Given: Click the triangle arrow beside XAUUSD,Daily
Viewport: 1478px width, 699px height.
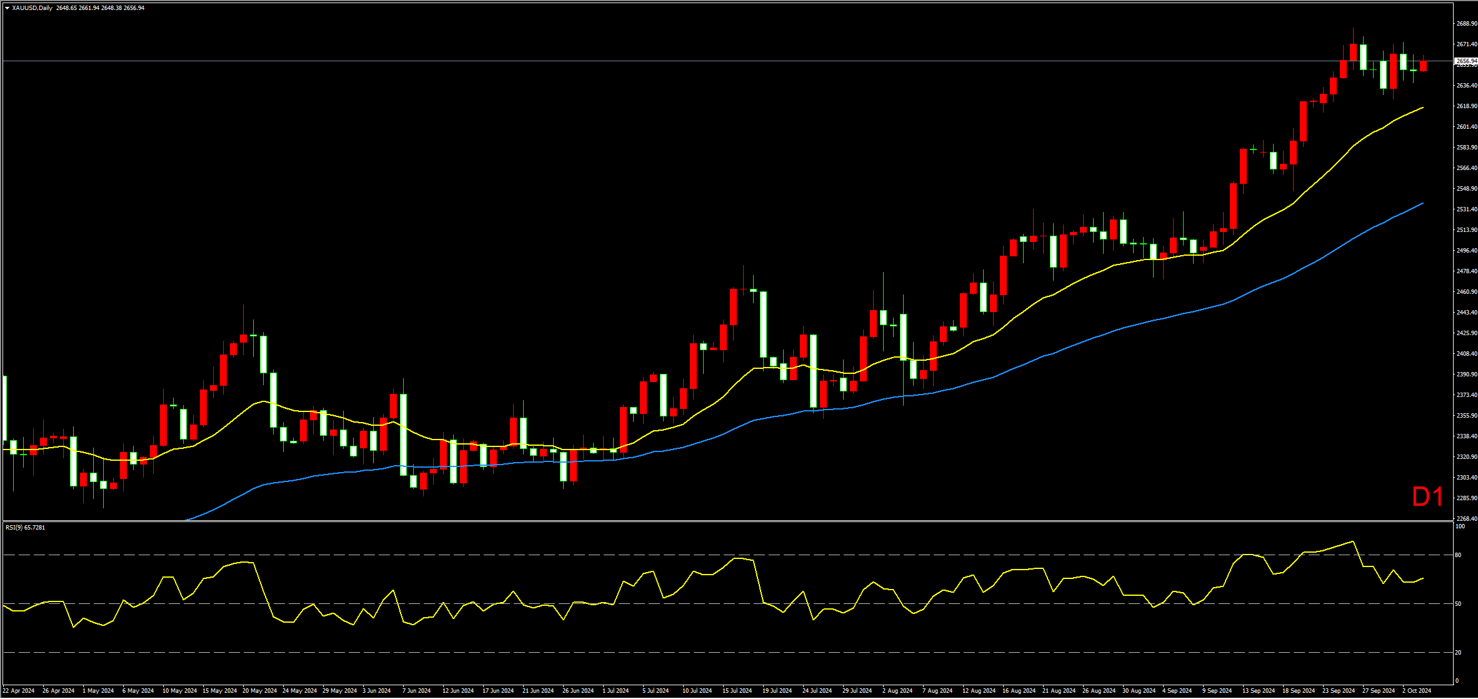Looking at the screenshot, I should 7,8.
